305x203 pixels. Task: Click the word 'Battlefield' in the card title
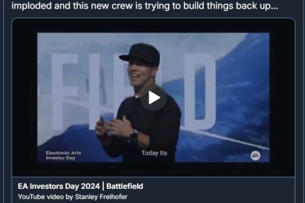coord(125,186)
